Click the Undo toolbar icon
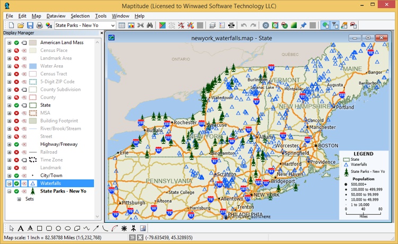This screenshot has height=244, width=398. [x=244, y=25]
